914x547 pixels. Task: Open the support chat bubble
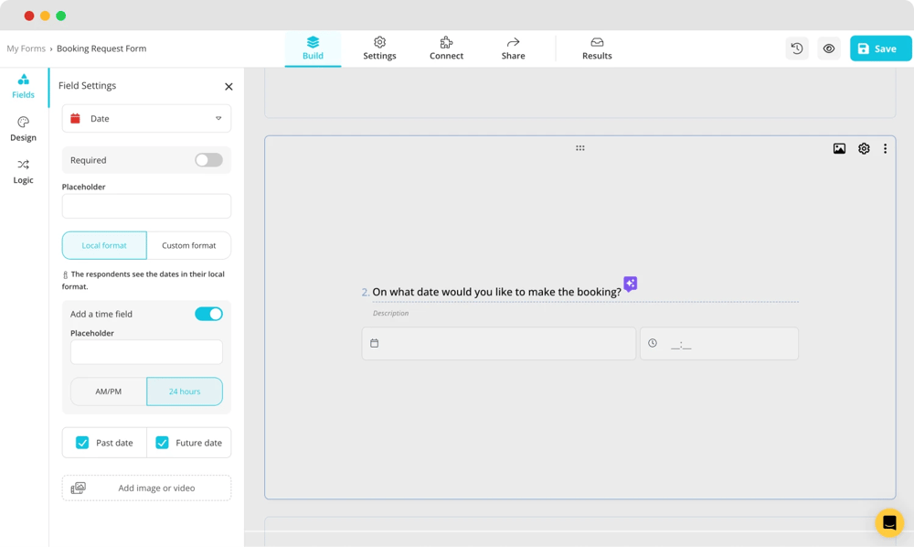pyautogui.click(x=887, y=522)
